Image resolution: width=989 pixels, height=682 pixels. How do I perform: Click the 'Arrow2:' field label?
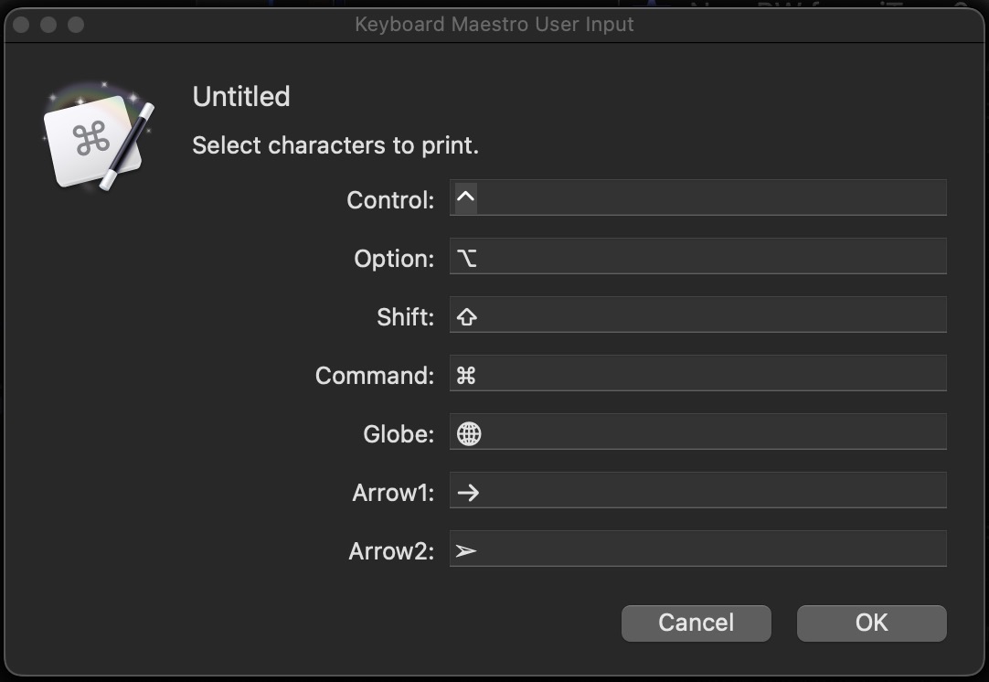pyautogui.click(x=391, y=551)
